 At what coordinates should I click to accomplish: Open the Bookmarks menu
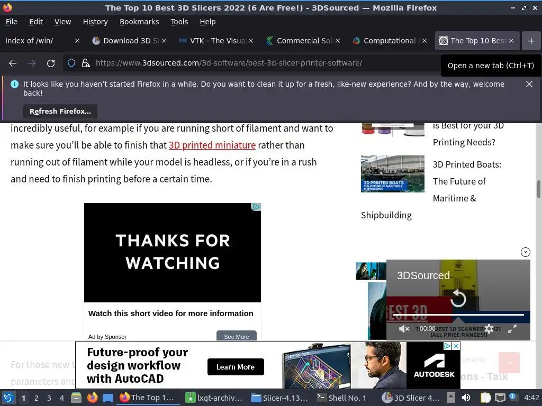[x=139, y=22]
